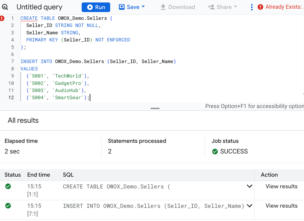Expand the INSERT INTO statement row chevron
Viewport: 304px width, 221px height.
[x=250, y=206]
